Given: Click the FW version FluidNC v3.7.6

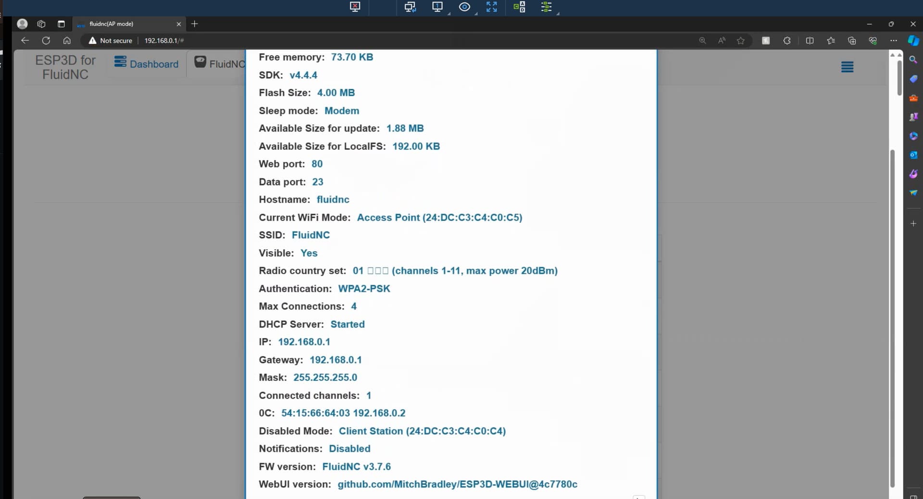Looking at the screenshot, I should [x=356, y=466].
